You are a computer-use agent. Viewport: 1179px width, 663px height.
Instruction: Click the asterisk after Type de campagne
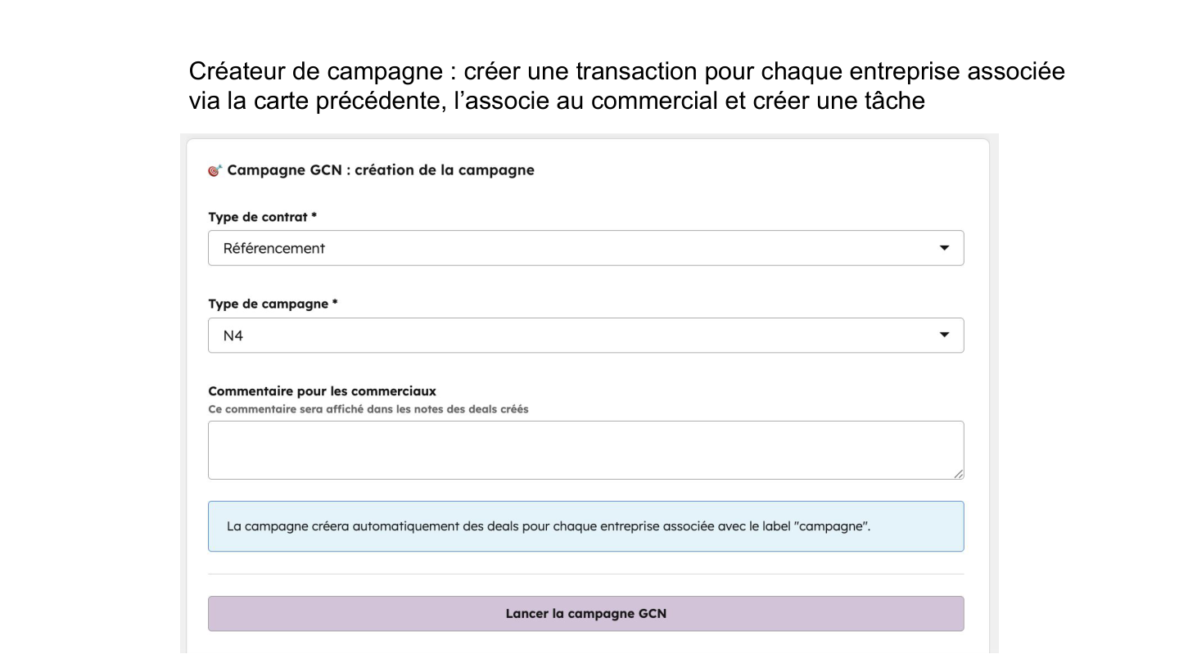pyautogui.click(x=335, y=304)
